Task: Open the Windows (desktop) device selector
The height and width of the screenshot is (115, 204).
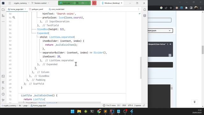Action: [x=112, y=3]
